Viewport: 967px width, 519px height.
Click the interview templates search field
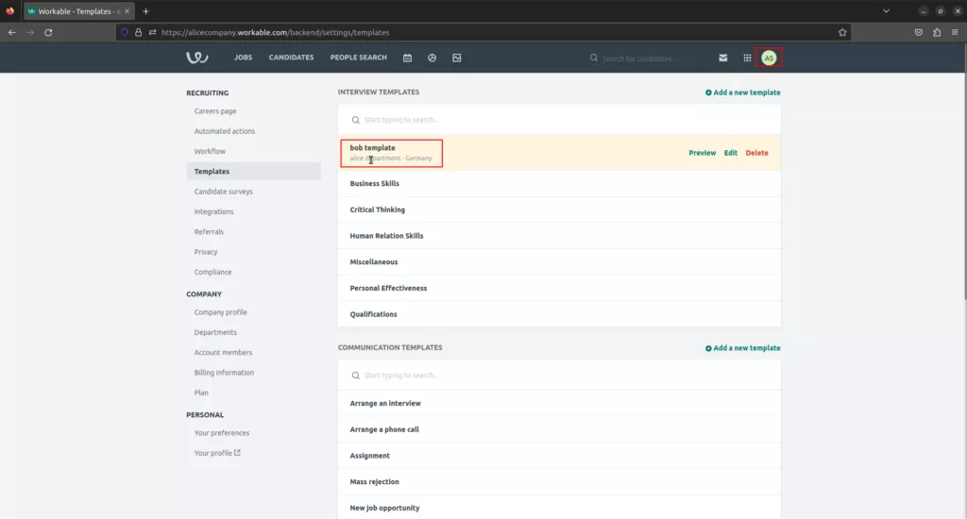pyautogui.click(x=559, y=120)
